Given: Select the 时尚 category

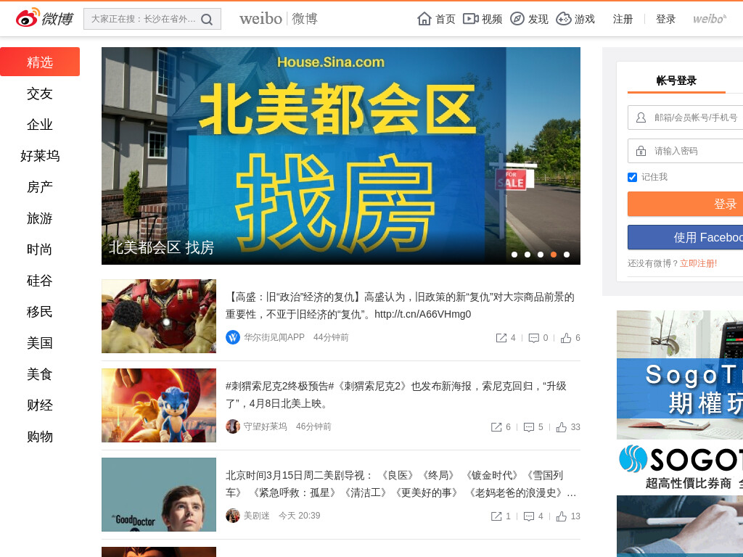Looking at the screenshot, I should pos(40,249).
